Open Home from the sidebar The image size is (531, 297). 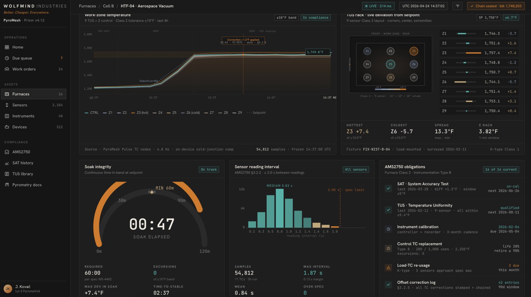click(x=34, y=47)
